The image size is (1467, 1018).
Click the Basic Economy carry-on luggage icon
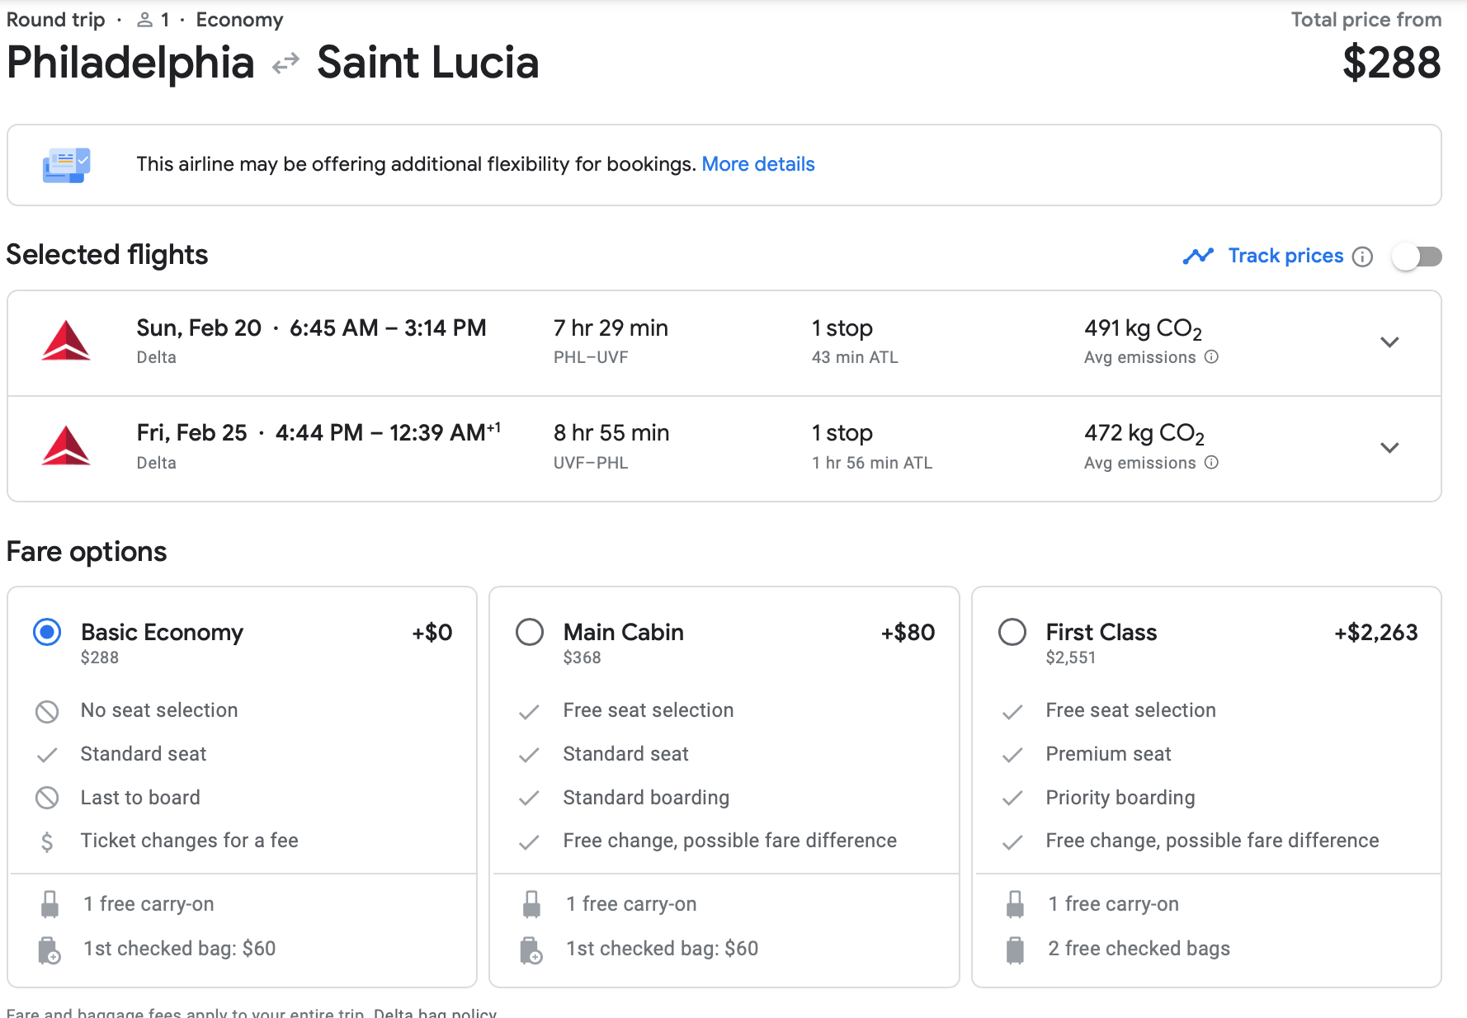(x=50, y=904)
